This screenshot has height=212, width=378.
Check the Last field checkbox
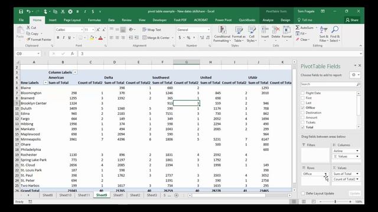point(302,103)
